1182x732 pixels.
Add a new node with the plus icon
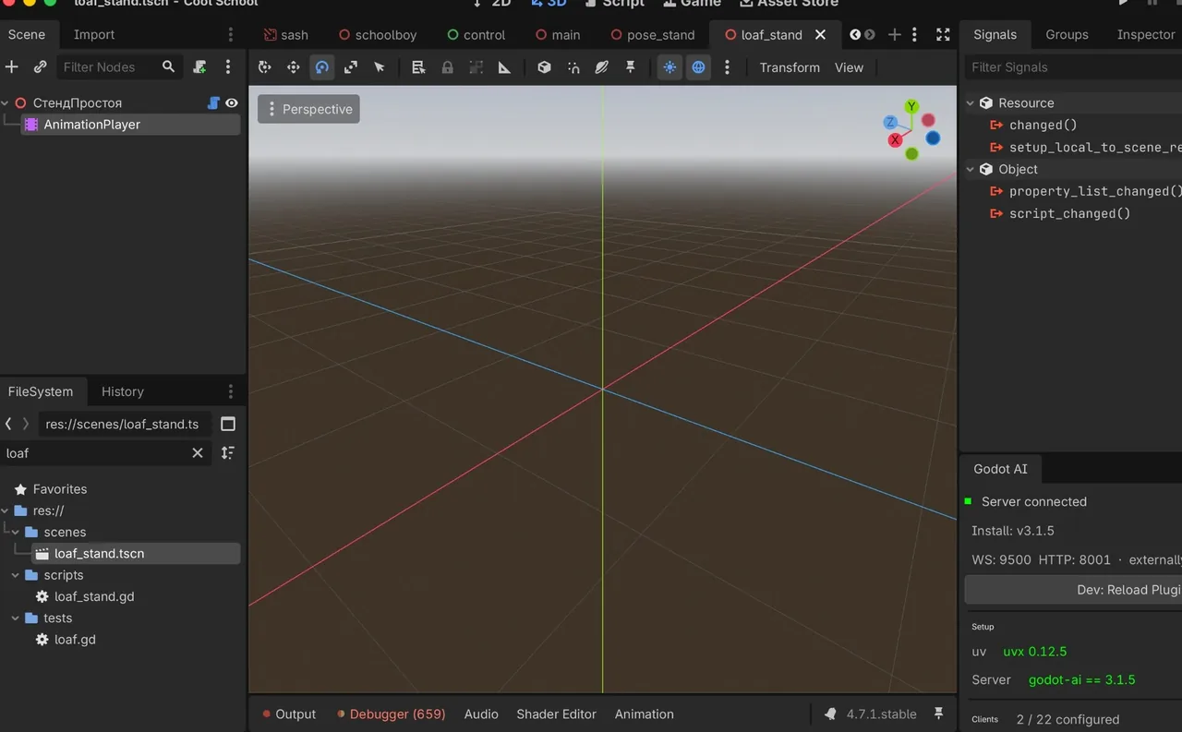tap(12, 67)
